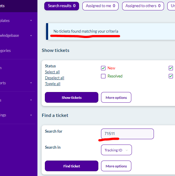Image resolution: width=175 pixels, height=176 pixels.
Task: Click the Find ticket button
Action: click(72, 166)
